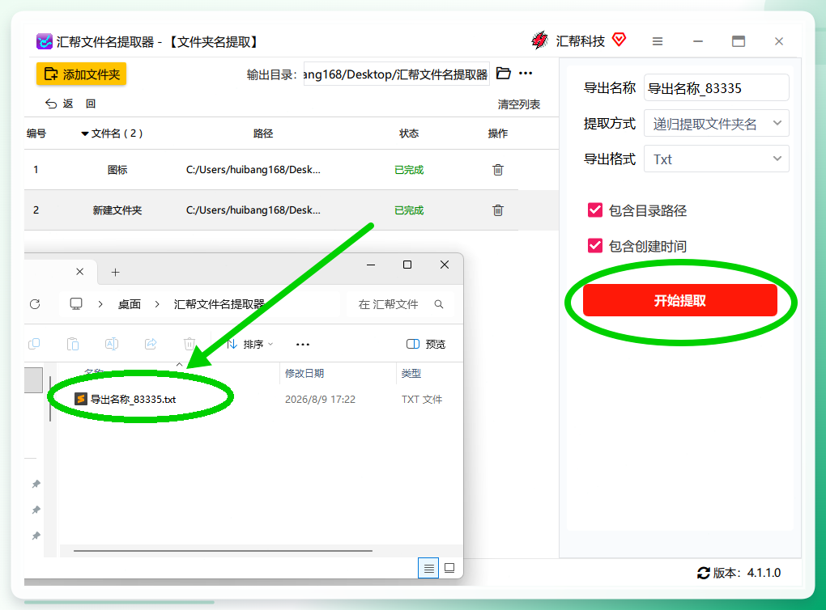Delete the 新建文件夹 row with trash icon
The image size is (826, 610).
498,210
